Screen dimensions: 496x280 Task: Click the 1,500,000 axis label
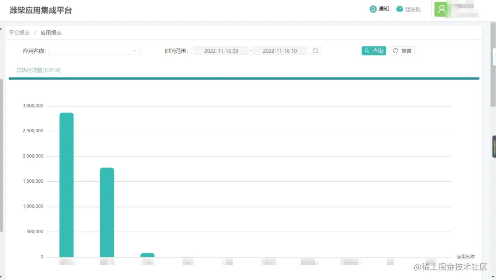click(33, 181)
